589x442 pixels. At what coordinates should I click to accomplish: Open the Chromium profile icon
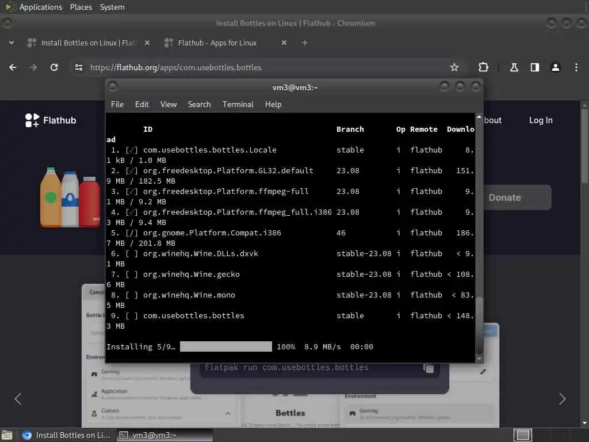click(x=556, y=67)
